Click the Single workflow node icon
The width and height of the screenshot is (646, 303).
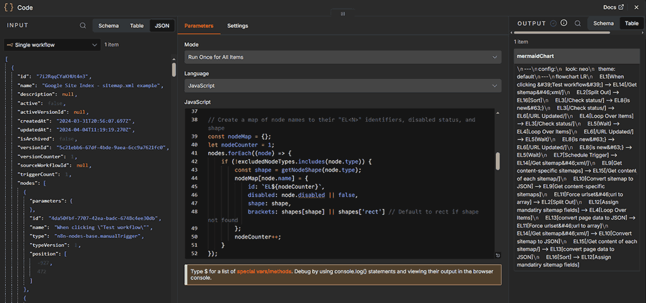tap(10, 45)
